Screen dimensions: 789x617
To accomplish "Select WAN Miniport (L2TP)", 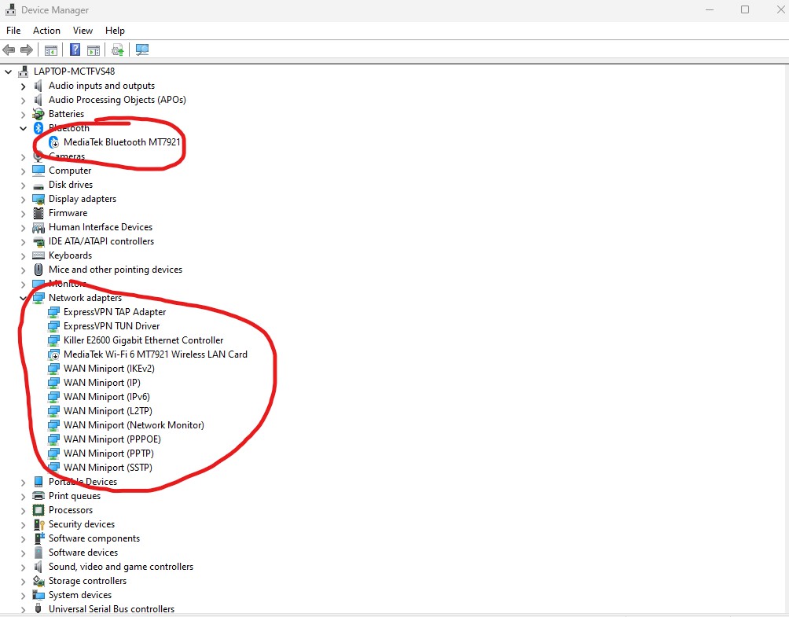I will 108,410.
